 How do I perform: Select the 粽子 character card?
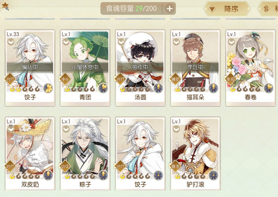click(x=85, y=154)
